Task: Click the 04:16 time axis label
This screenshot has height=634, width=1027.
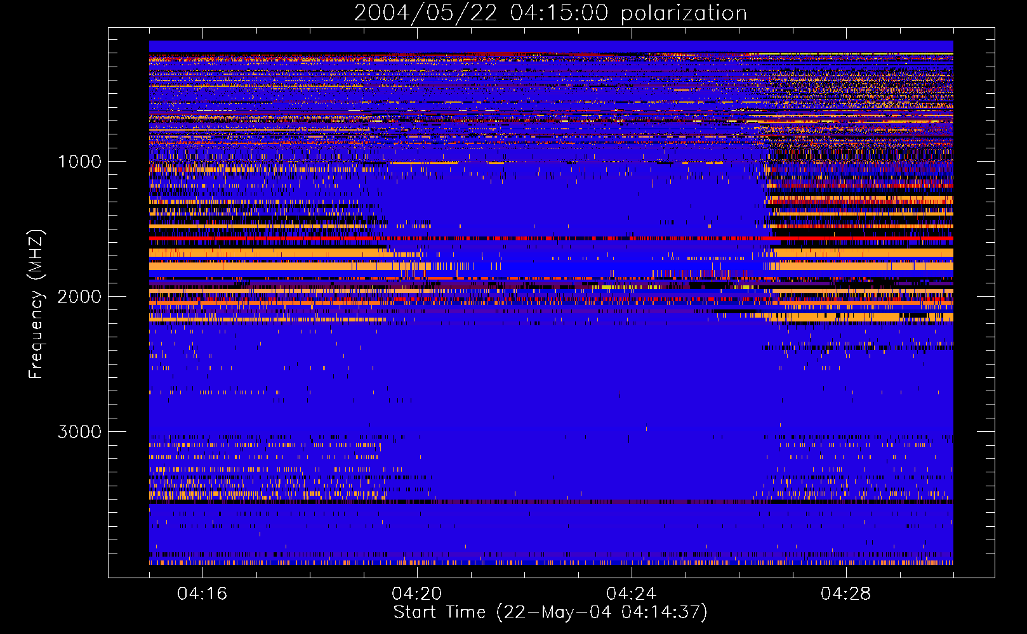Action: point(202,594)
